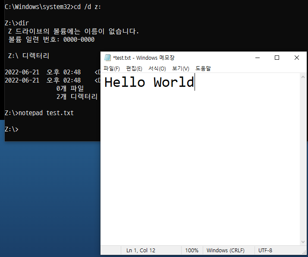Place cursor in the Hello World text

pos(149,82)
